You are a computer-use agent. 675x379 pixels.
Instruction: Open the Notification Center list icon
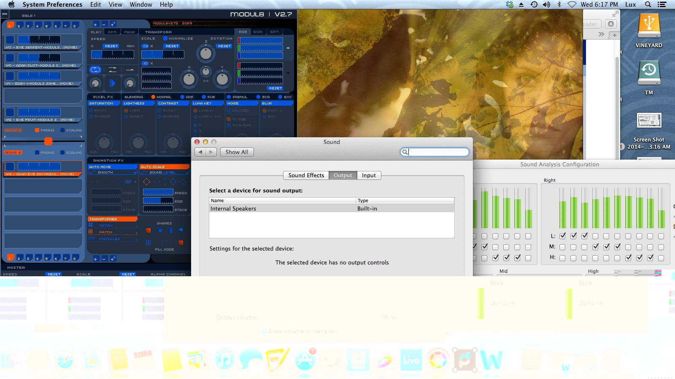662,5
